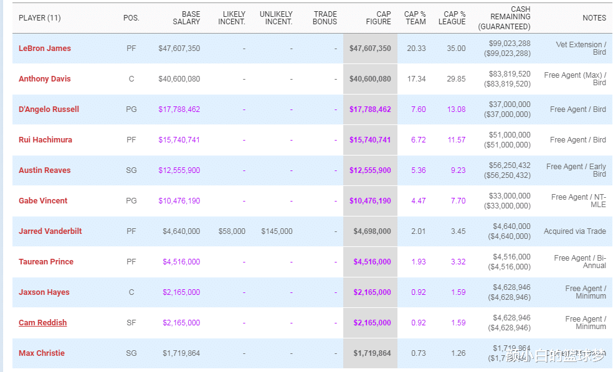Open the underlined Cam Reddish link
The image size is (613, 372).
point(42,322)
